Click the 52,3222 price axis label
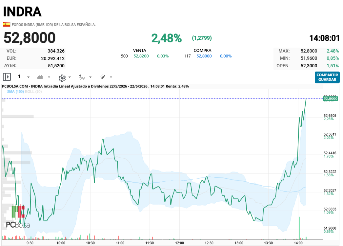 330,172
